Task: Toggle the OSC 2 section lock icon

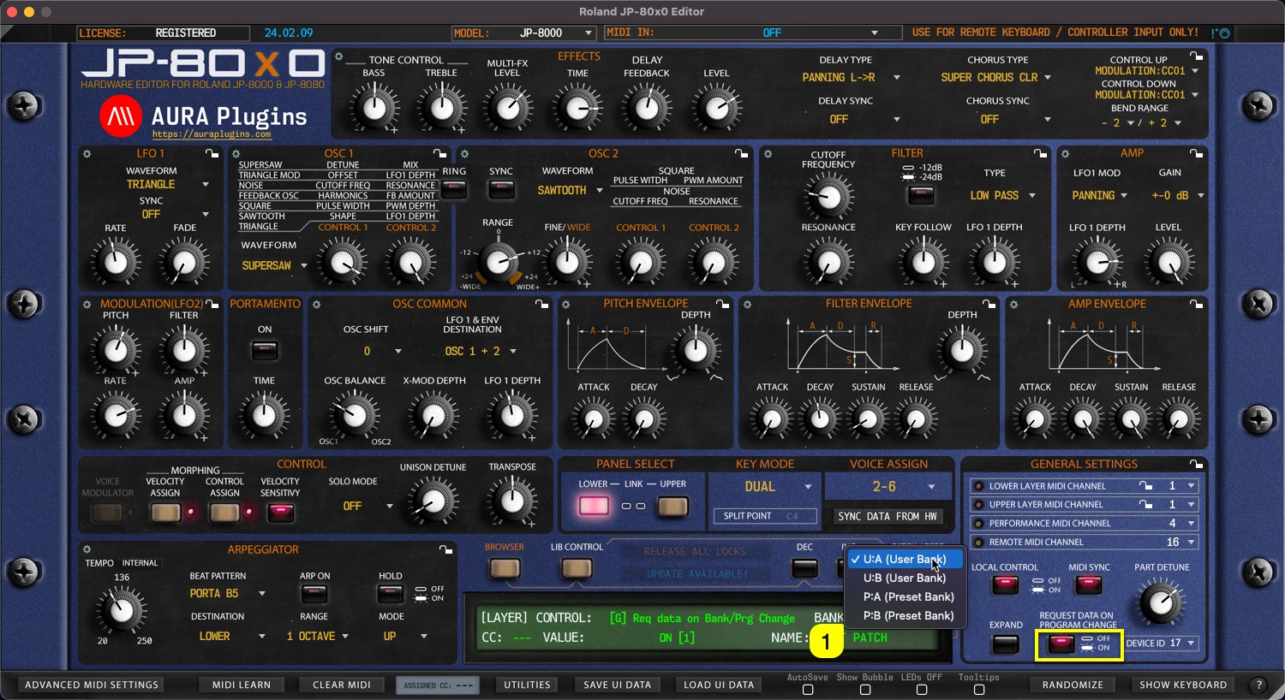Action: pos(741,154)
